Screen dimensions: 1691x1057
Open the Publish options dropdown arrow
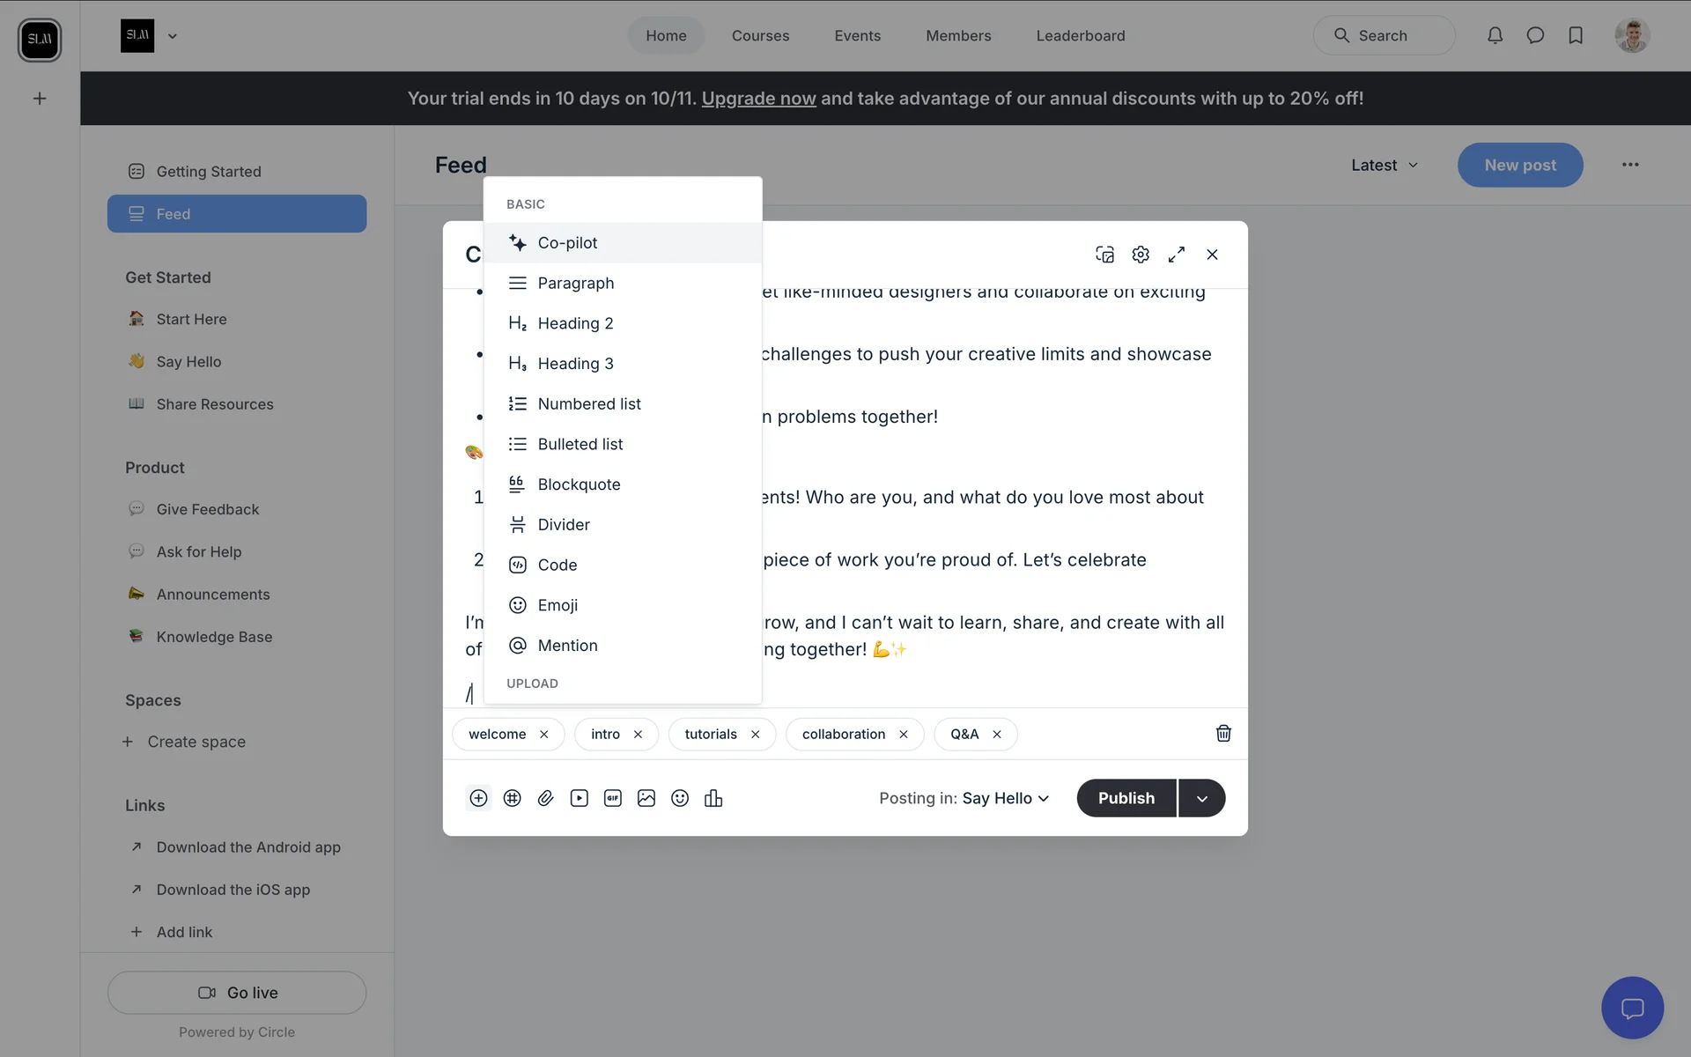1201,798
